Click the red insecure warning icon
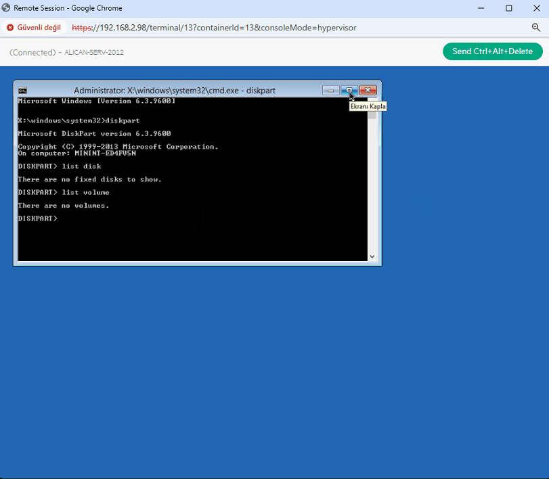Screen dimensions: 549x479 pos(10,28)
